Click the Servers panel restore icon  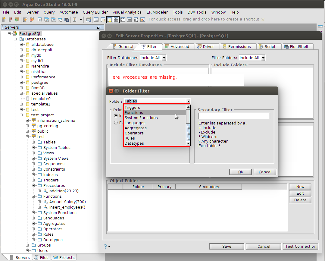[x=99, y=27]
